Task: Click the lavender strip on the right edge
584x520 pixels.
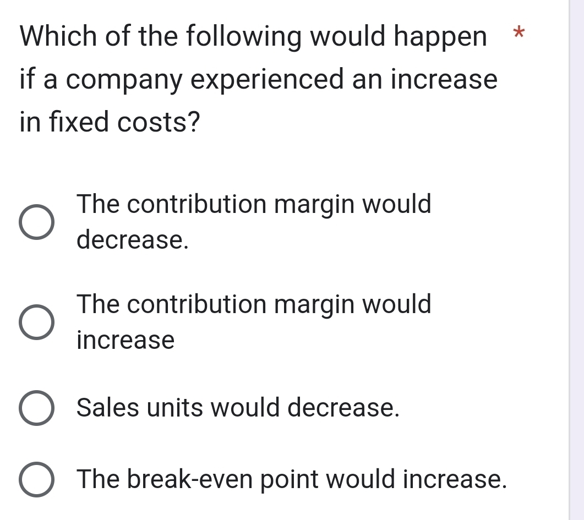Action: coord(576,260)
